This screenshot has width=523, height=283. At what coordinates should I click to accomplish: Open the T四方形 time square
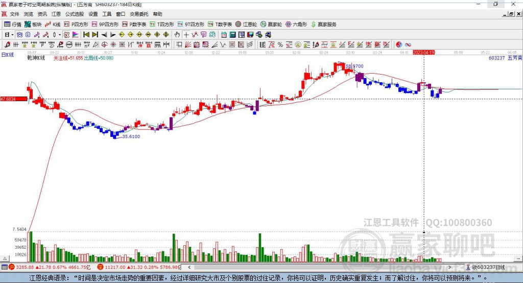162,25
